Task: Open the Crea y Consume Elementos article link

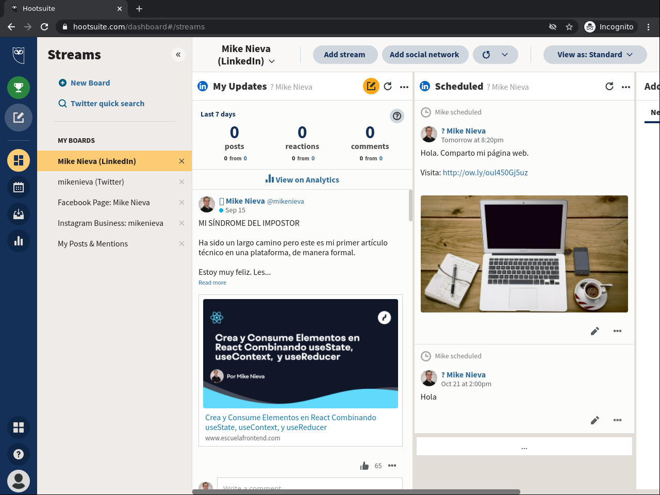Action: 291,422
